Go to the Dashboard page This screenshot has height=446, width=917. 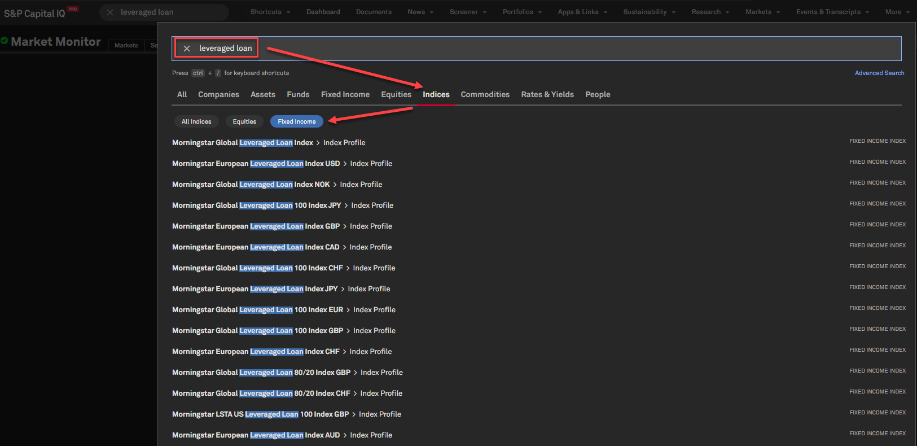pyautogui.click(x=323, y=12)
